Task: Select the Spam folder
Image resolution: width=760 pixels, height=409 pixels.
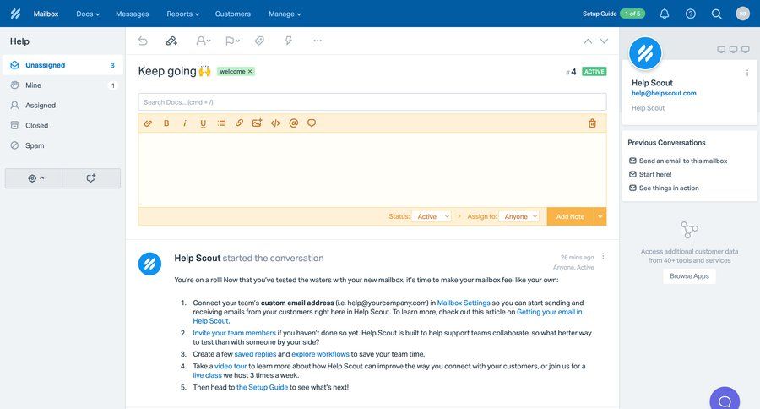Action: [63, 145]
